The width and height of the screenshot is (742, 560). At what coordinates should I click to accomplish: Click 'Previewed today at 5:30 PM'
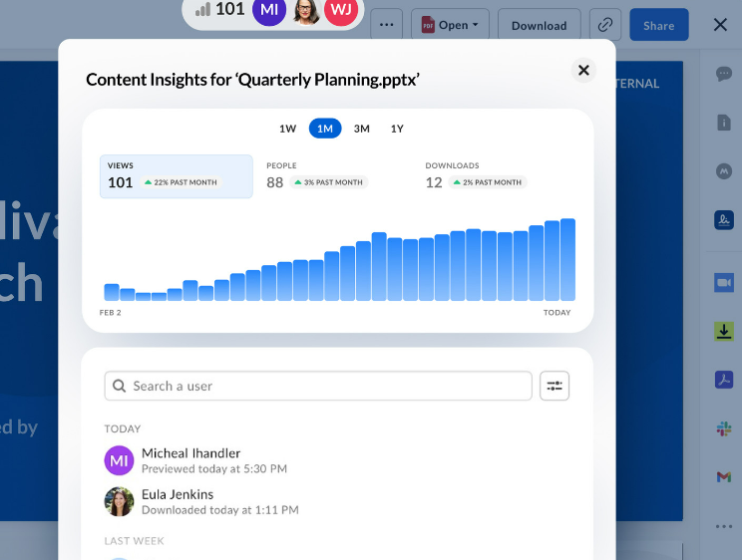214,468
